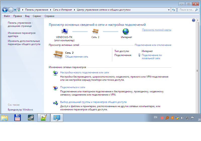Click the calculator taskbar icon
201x141 pixels.
pos(31,118)
